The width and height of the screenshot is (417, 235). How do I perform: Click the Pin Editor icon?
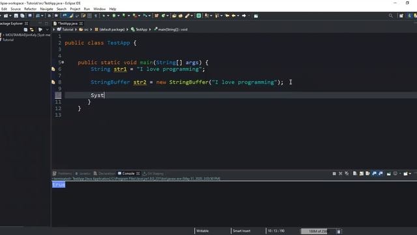pos(256,16)
